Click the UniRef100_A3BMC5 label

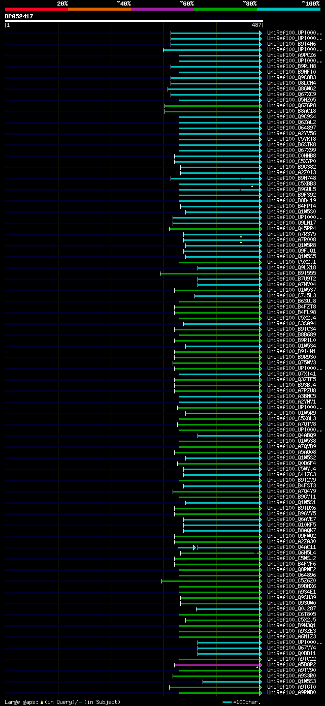tap(291, 396)
